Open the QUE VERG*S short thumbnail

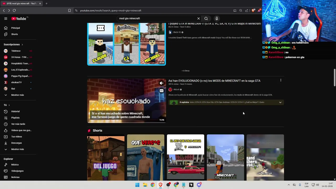146,157
